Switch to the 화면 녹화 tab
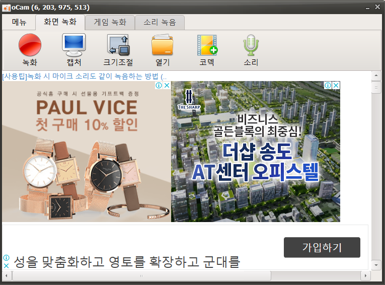 [x=60, y=22]
